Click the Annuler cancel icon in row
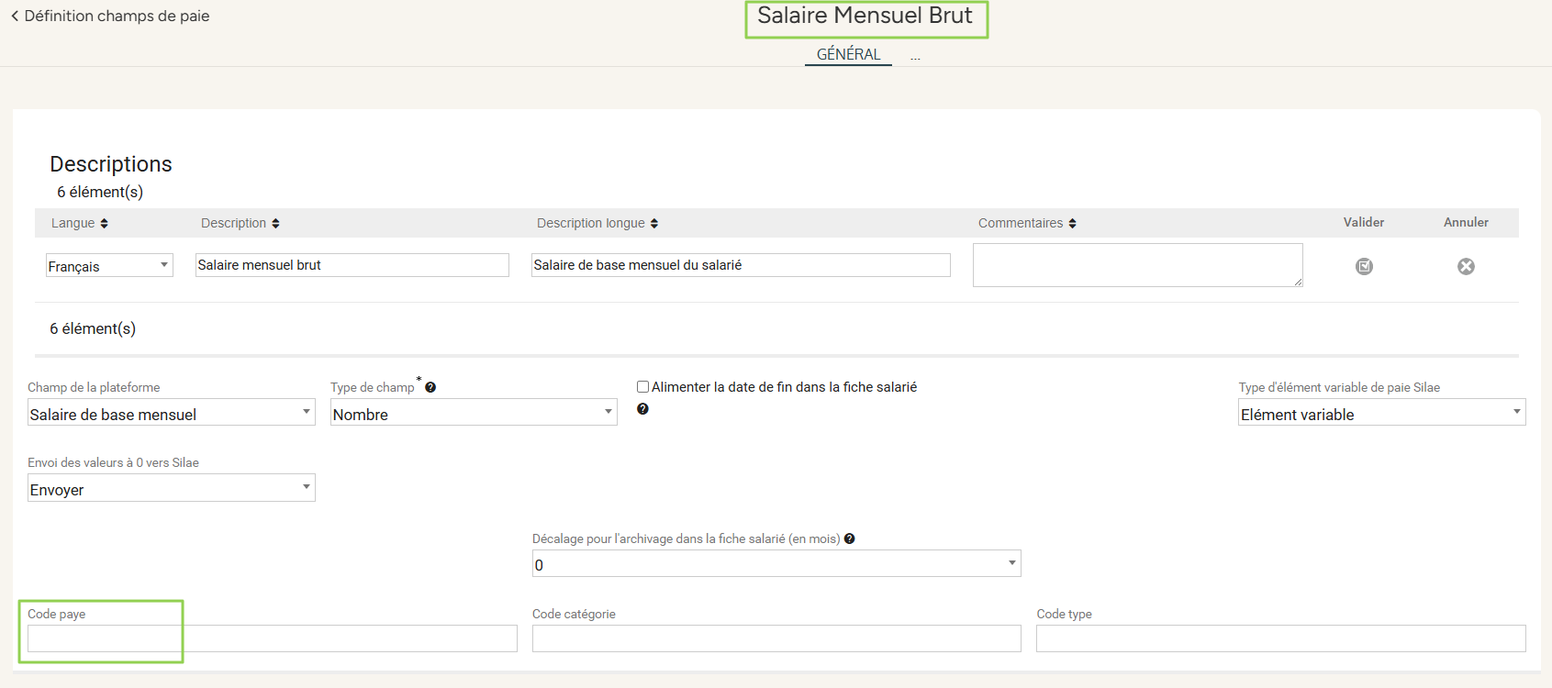The width and height of the screenshot is (1552, 688). tap(1466, 266)
